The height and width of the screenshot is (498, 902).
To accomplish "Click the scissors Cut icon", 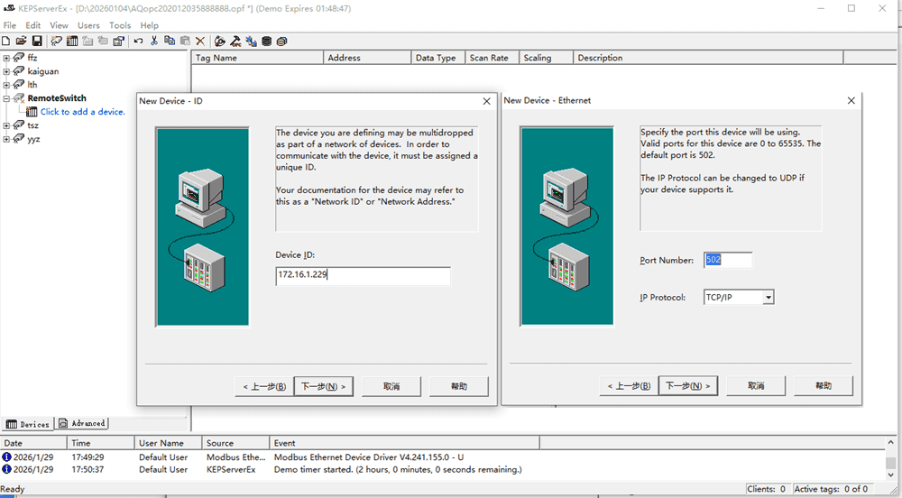I will click(x=154, y=41).
